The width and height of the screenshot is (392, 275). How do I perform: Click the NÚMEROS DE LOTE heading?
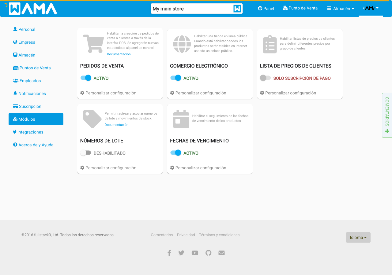[x=102, y=141]
